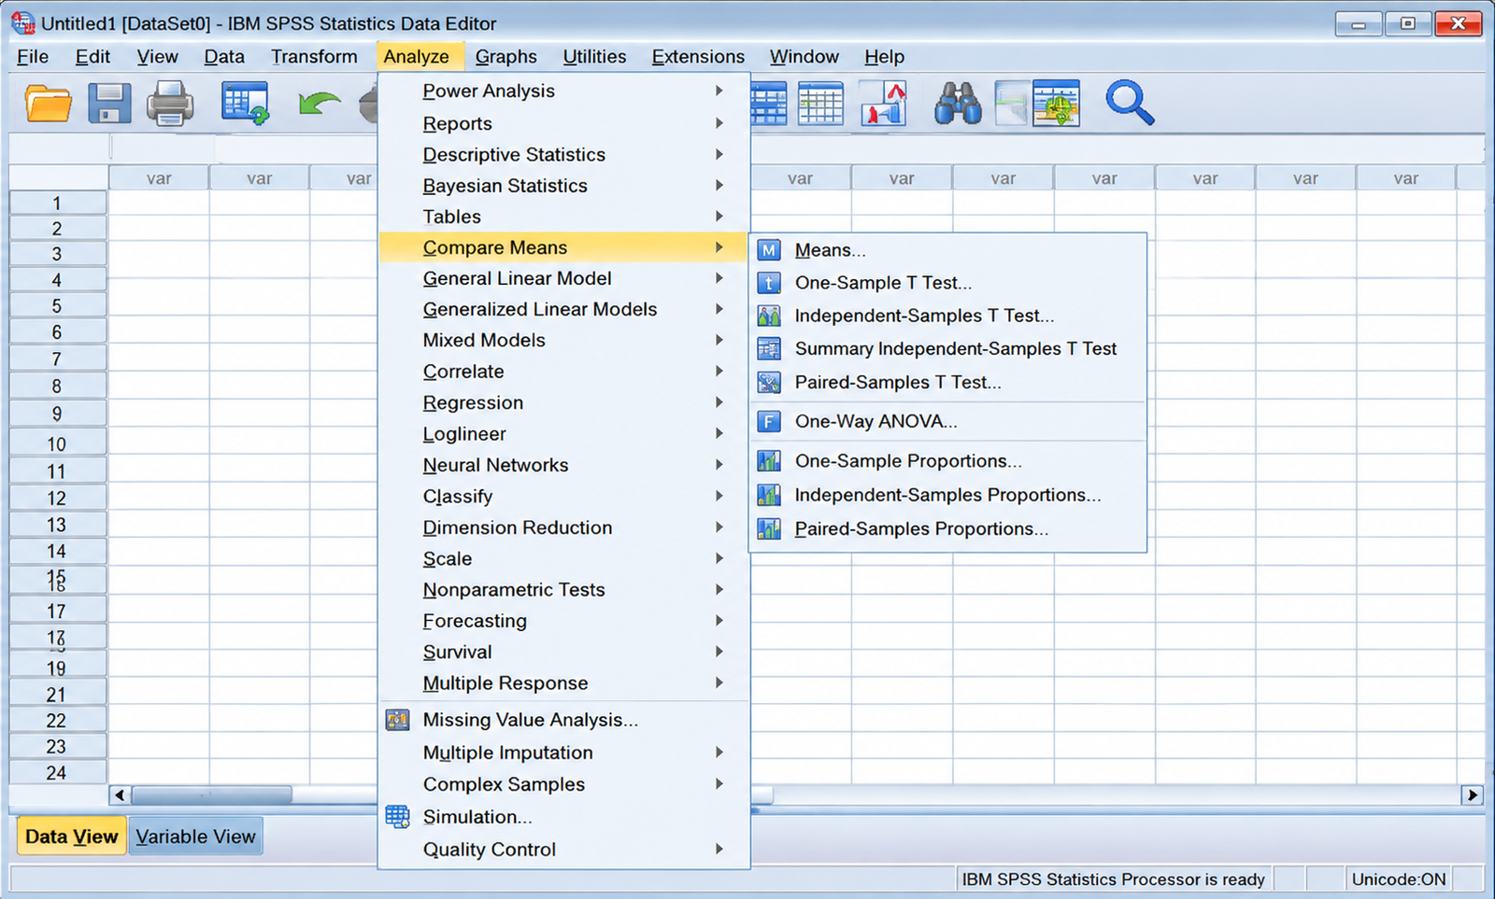Click the horizontal scrollbar left arrow

coord(120,795)
